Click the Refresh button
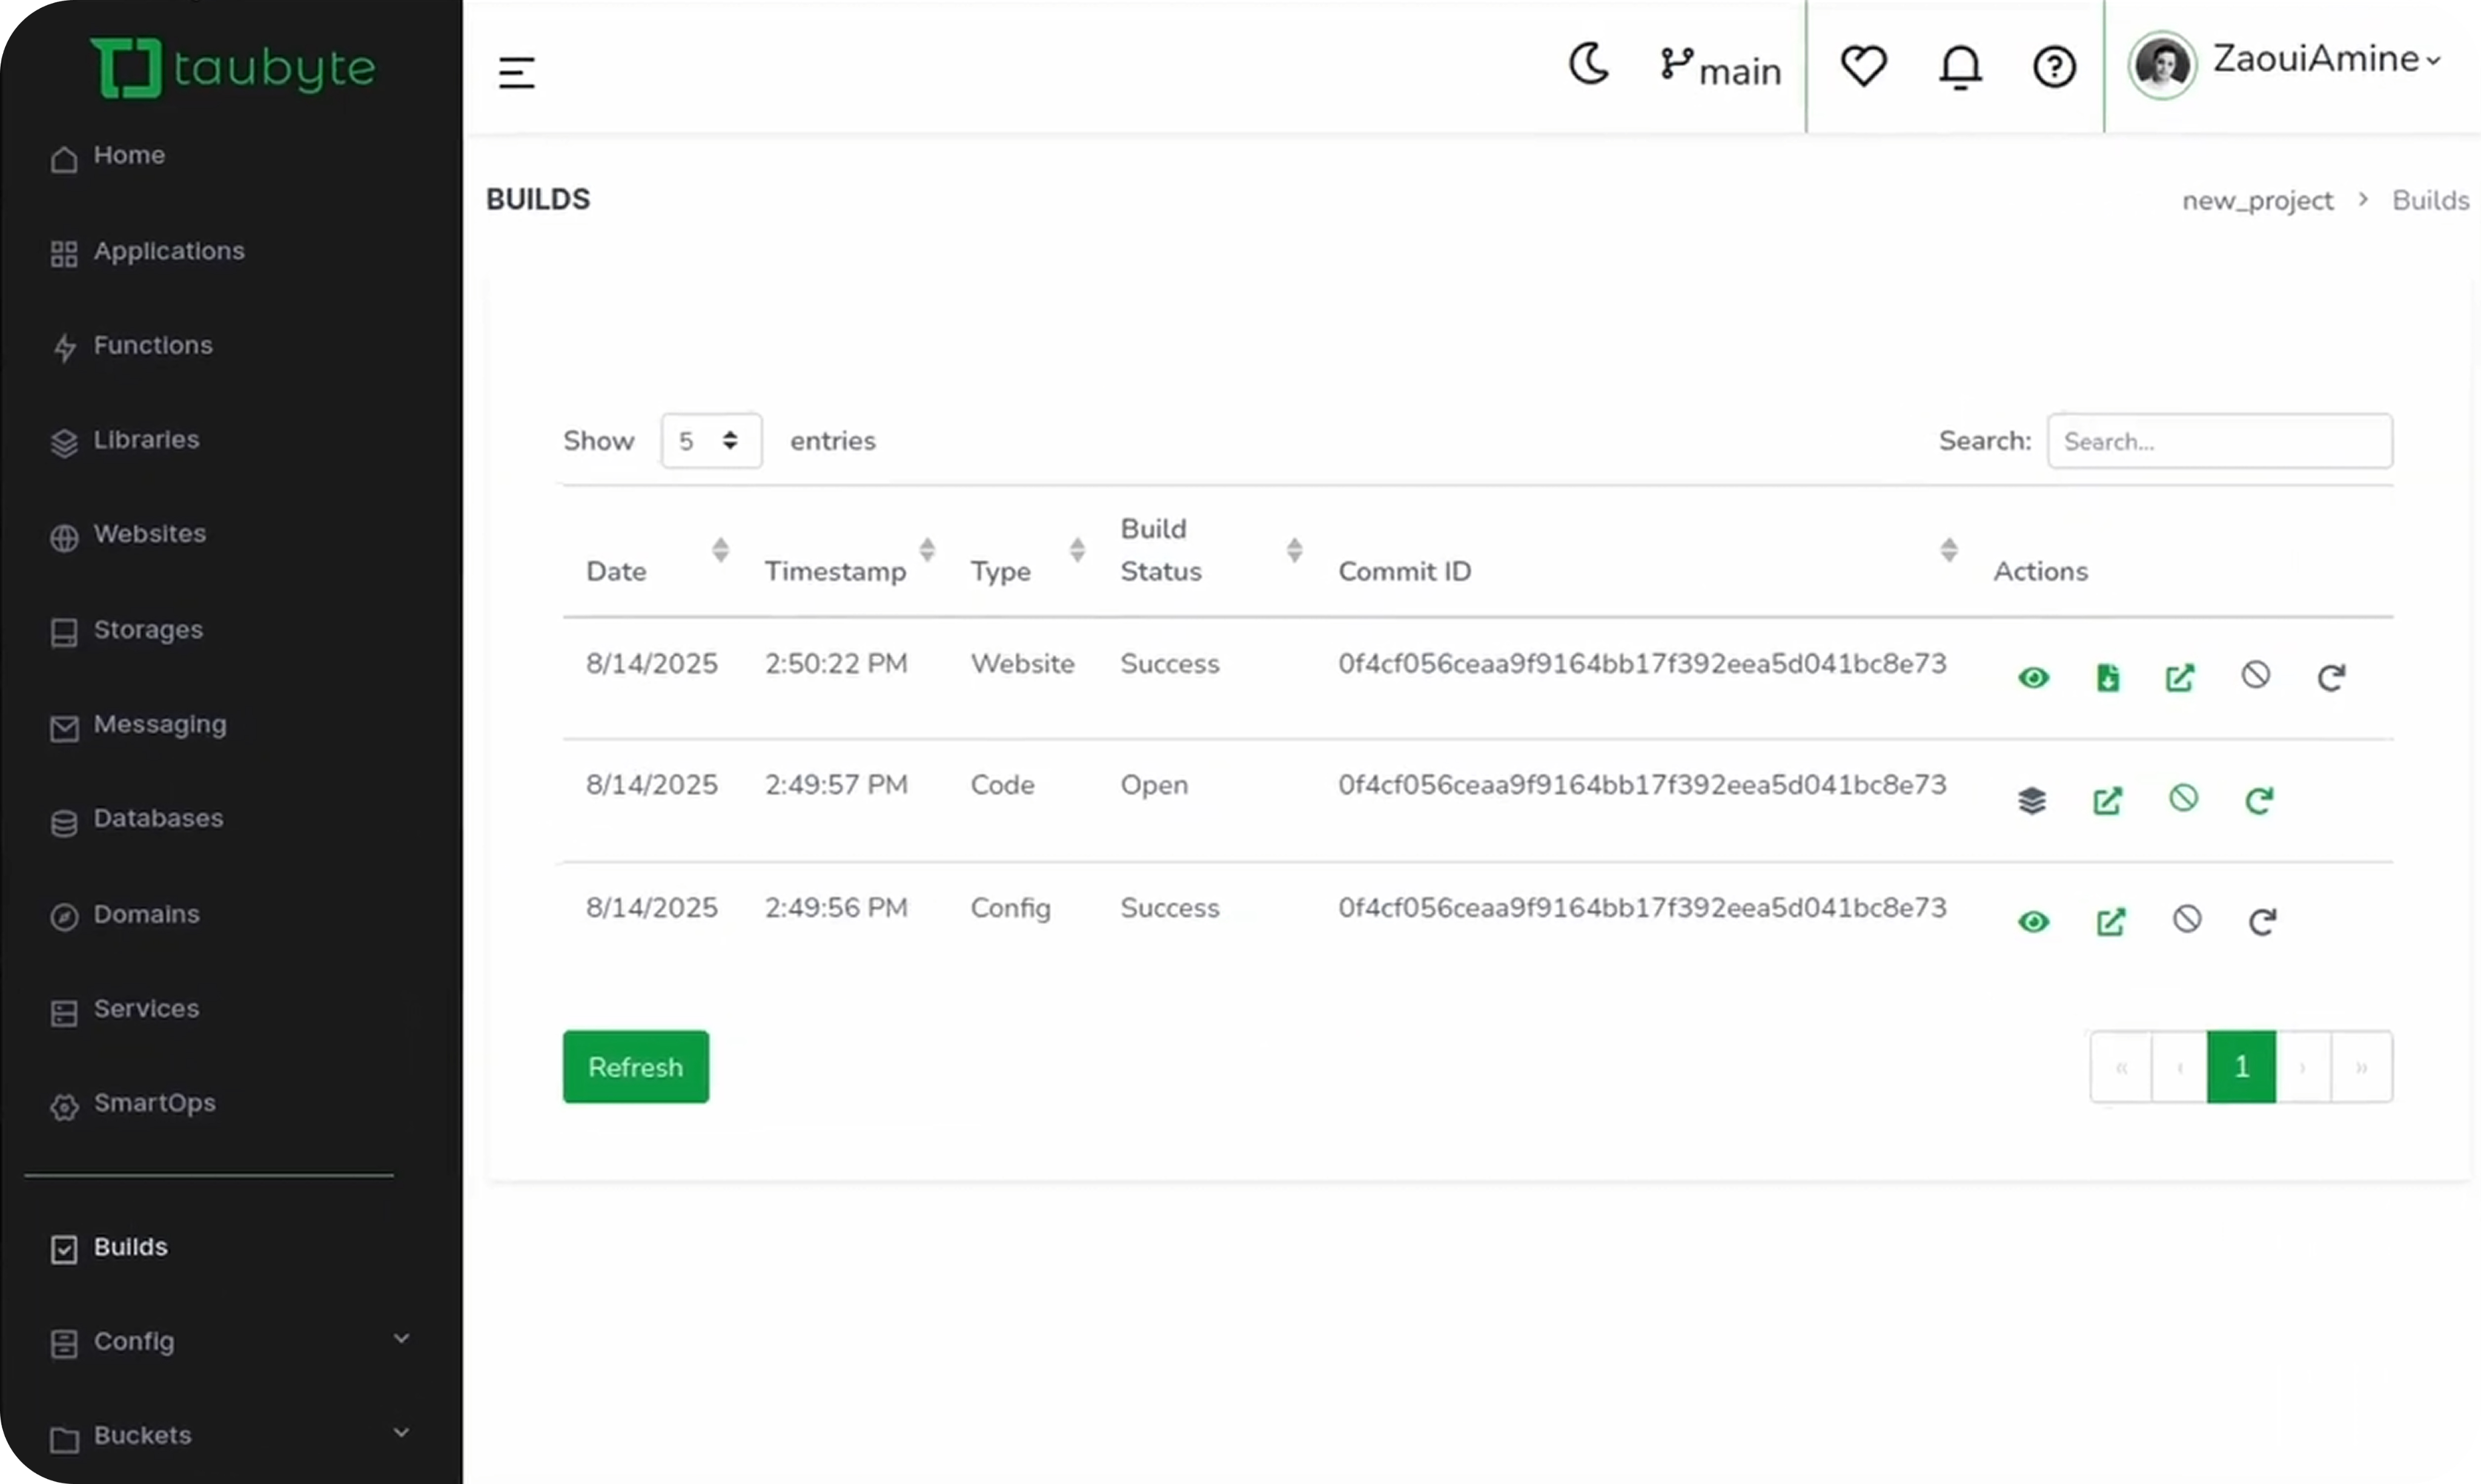The image size is (2481, 1484). (x=635, y=1066)
